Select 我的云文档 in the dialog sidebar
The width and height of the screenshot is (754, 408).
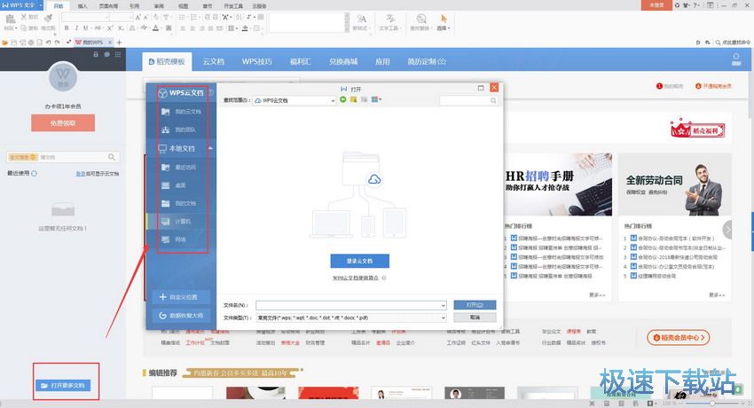point(181,112)
